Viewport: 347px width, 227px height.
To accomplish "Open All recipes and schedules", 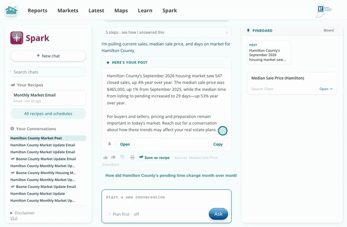I will [x=48, y=114].
